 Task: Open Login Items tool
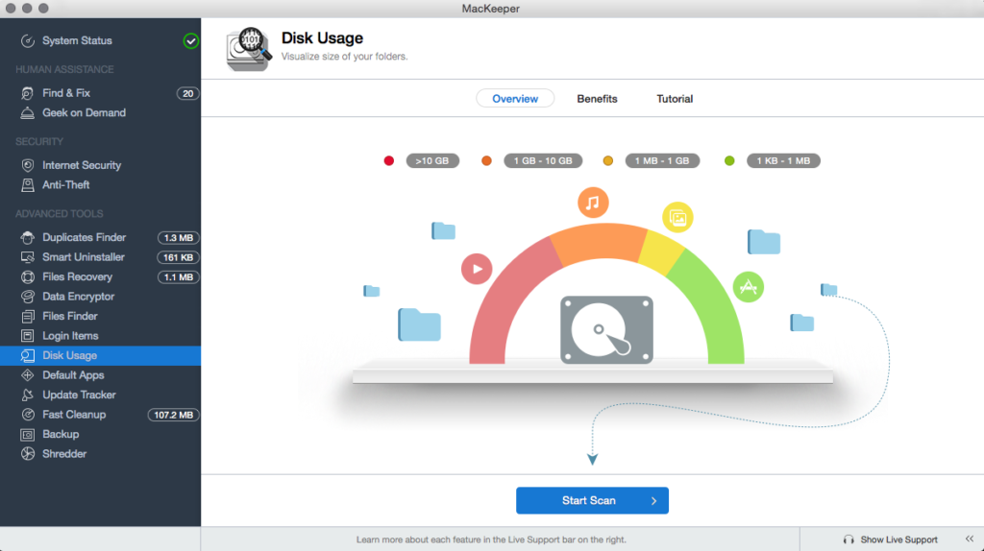(70, 336)
